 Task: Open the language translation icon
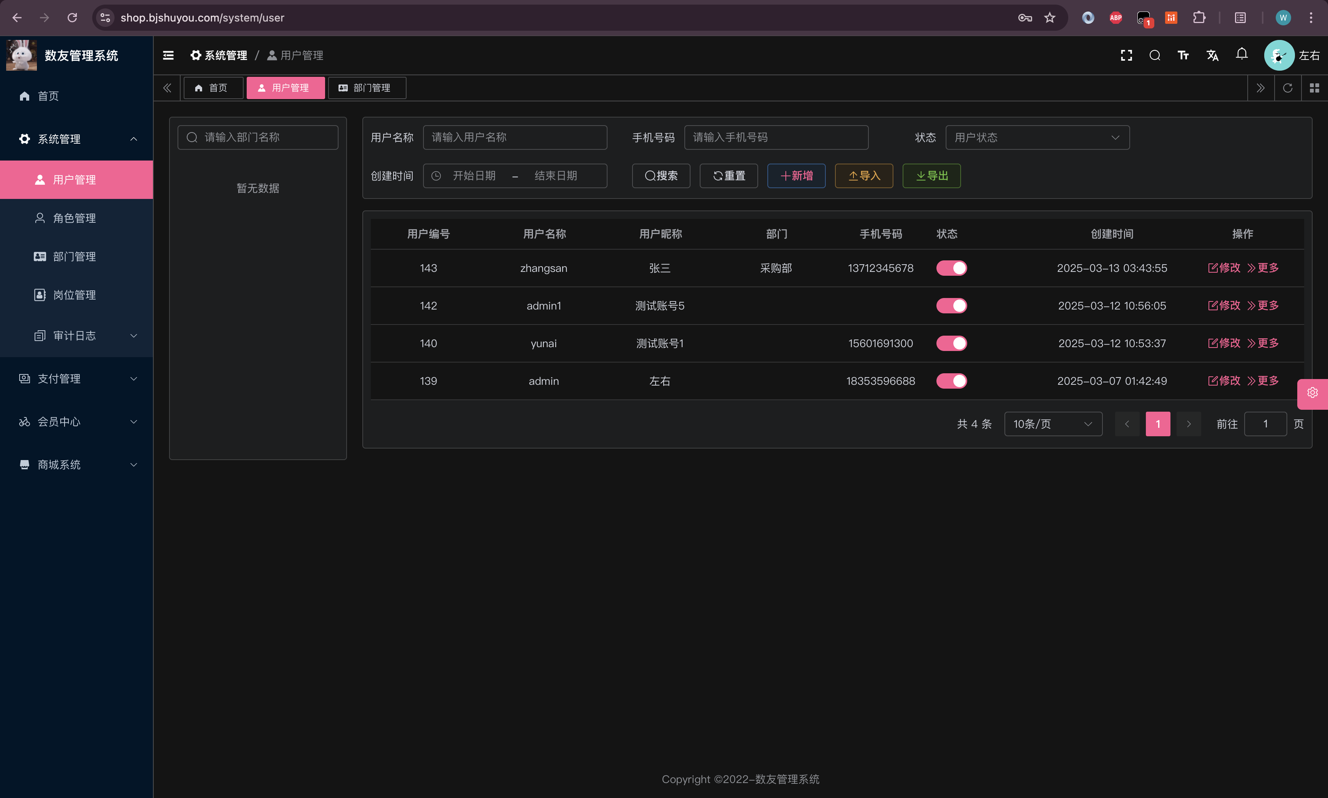pos(1212,55)
